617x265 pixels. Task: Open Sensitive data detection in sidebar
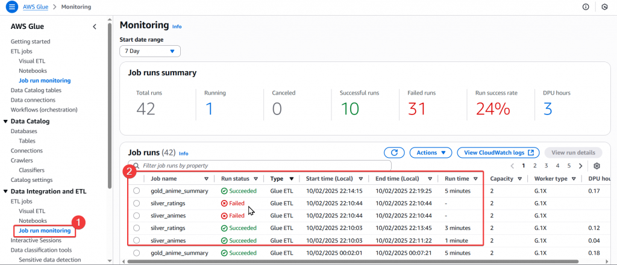point(49,260)
